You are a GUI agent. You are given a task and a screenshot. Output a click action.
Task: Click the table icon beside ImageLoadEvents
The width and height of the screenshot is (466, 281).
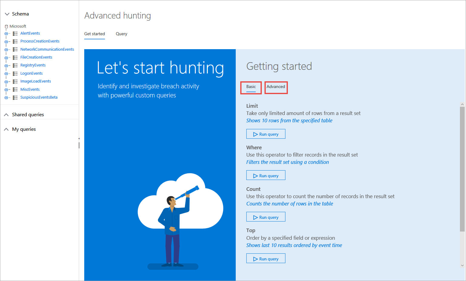coord(15,81)
